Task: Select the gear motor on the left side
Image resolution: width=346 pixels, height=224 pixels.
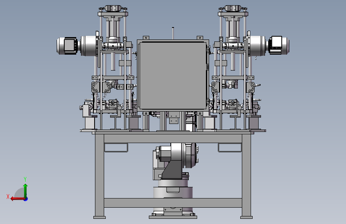Action: tap(77, 46)
